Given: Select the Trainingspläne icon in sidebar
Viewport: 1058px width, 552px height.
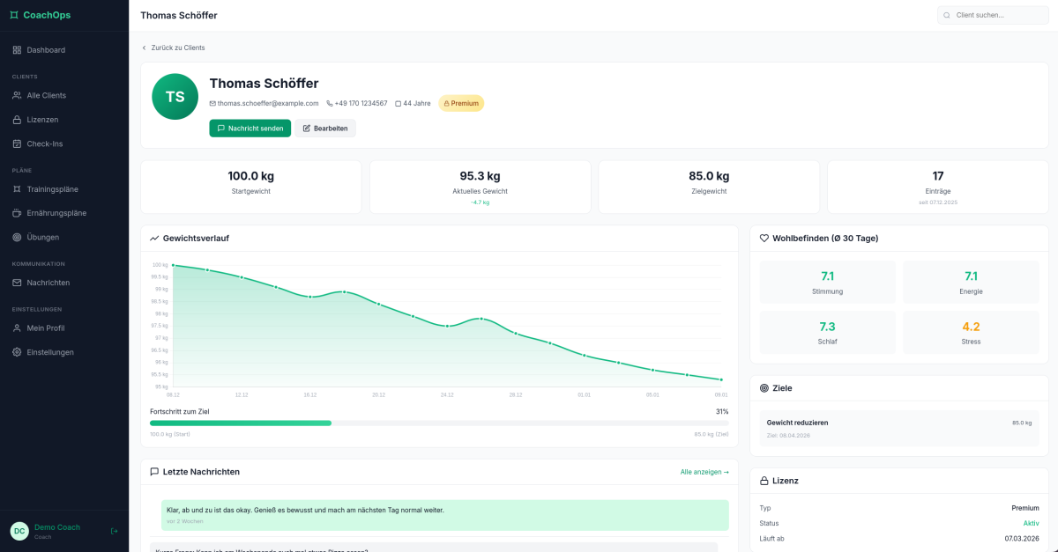Looking at the screenshot, I should (x=18, y=188).
